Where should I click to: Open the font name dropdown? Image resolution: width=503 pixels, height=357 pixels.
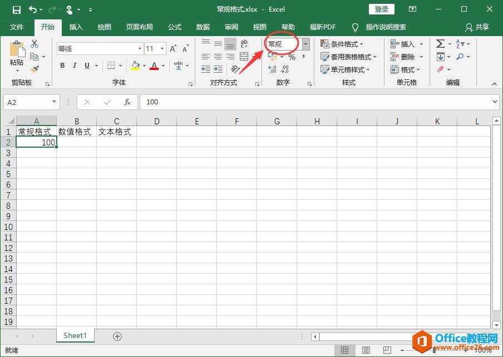click(139, 48)
